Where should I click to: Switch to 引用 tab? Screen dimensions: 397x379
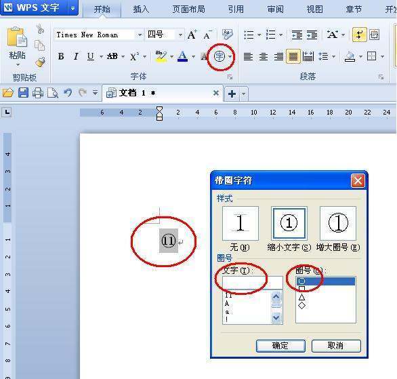coord(236,9)
